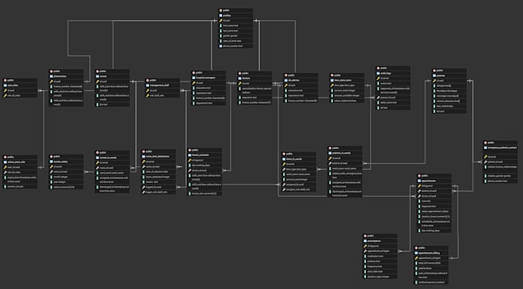Image resolution: width=523 pixels, height=289 pixels.
Task: Click the table icon of the audit_logs table
Action: tap(378, 73)
